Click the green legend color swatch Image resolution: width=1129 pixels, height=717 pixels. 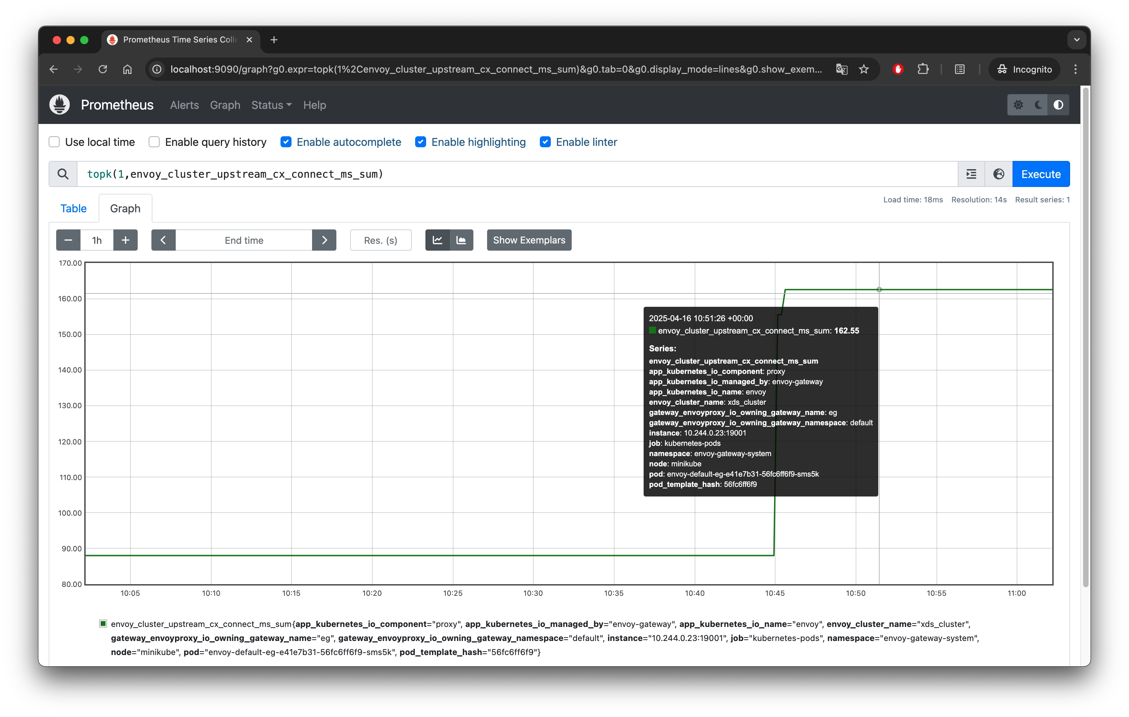tap(103, 623)
